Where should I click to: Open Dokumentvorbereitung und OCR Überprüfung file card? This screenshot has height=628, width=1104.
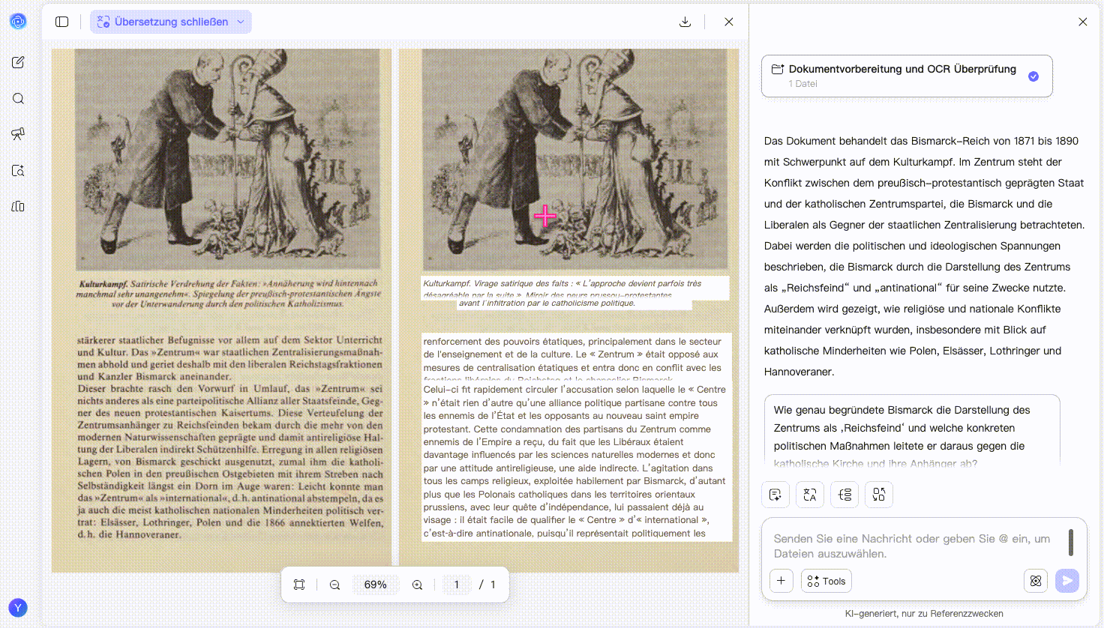point(907,76)
